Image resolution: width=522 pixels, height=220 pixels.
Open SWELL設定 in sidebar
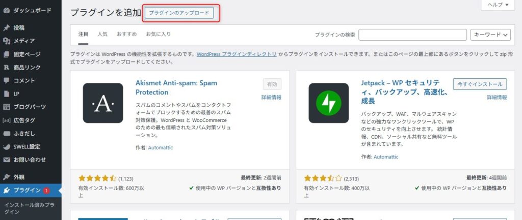27,147
